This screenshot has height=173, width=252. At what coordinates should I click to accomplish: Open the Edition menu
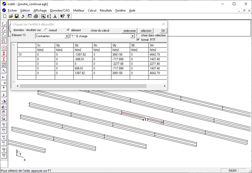tap(25, 11)
